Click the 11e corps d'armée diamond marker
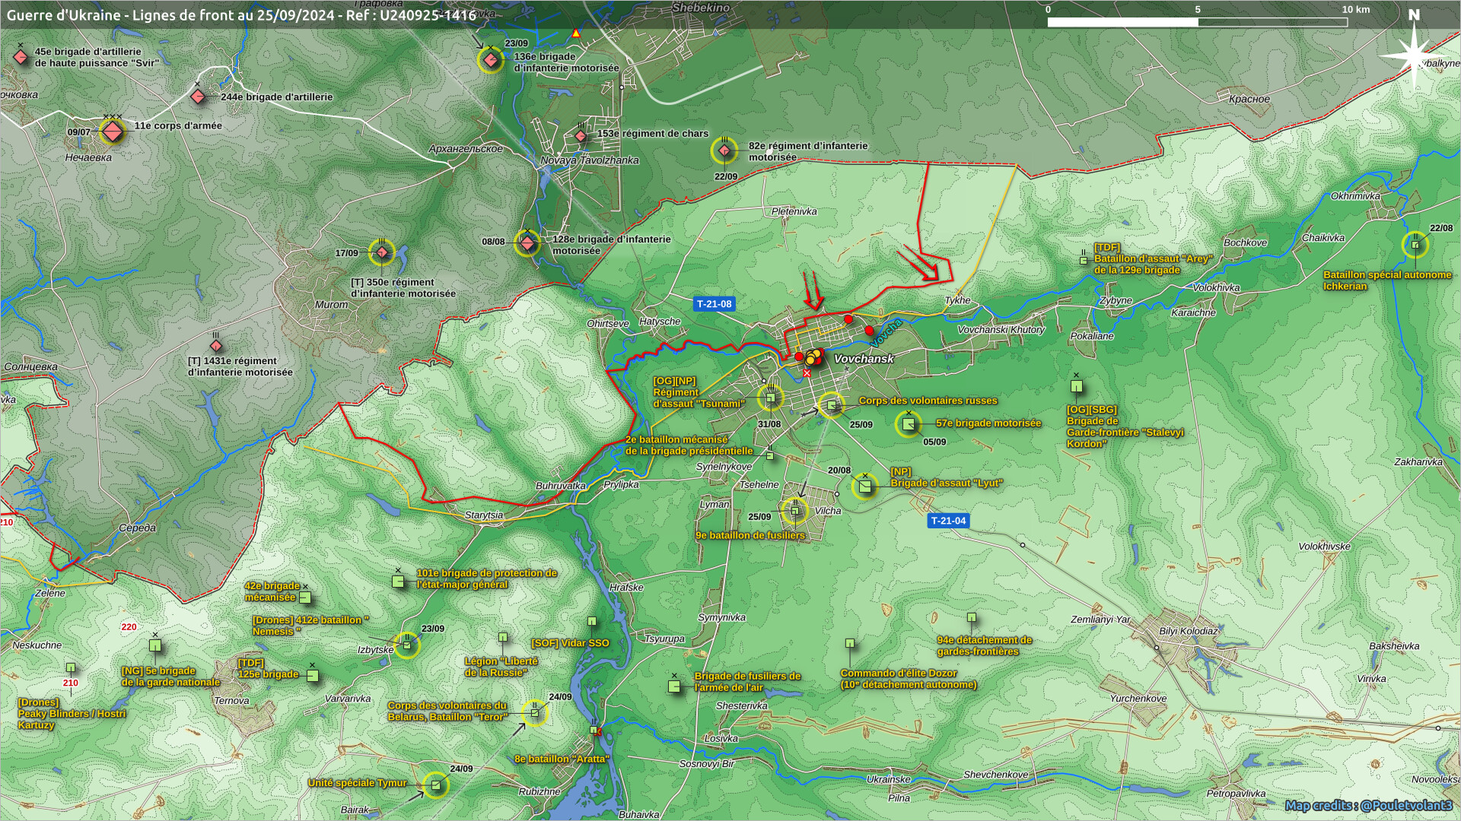The image size is (1461, 821). click(113, 132)
